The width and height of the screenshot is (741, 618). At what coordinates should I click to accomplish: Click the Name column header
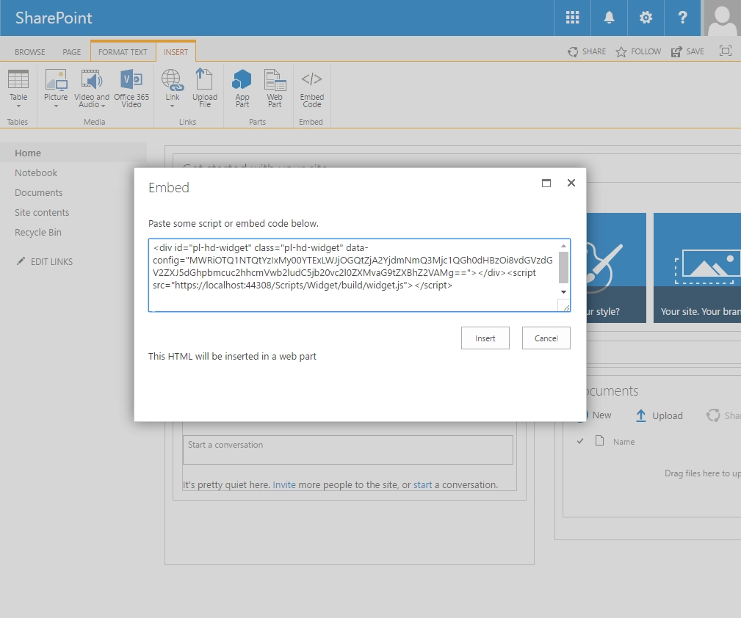623,442
